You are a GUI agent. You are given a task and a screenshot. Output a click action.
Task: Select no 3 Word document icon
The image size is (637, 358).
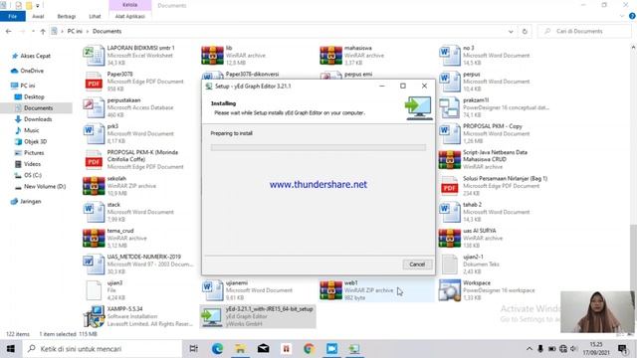point(450,56)
